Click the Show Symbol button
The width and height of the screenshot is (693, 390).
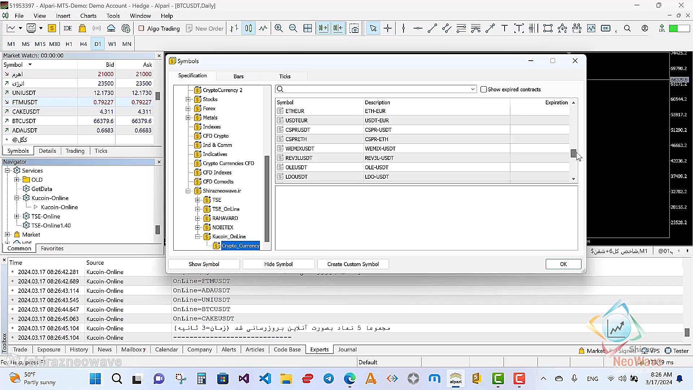click(x=204, y=264)
